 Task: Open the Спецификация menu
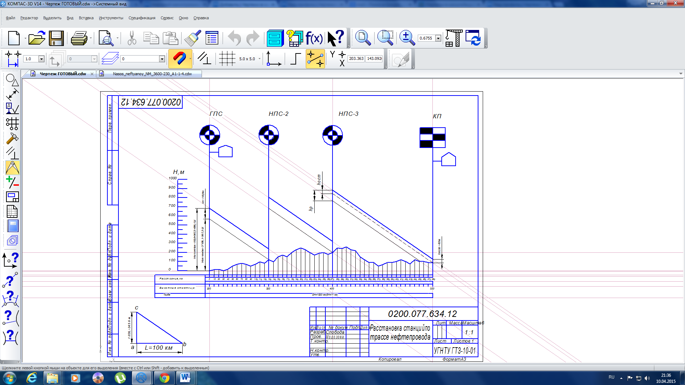click(142, 18)
